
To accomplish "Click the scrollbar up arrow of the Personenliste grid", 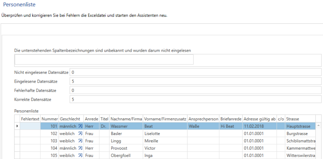I will click(318, 126).
